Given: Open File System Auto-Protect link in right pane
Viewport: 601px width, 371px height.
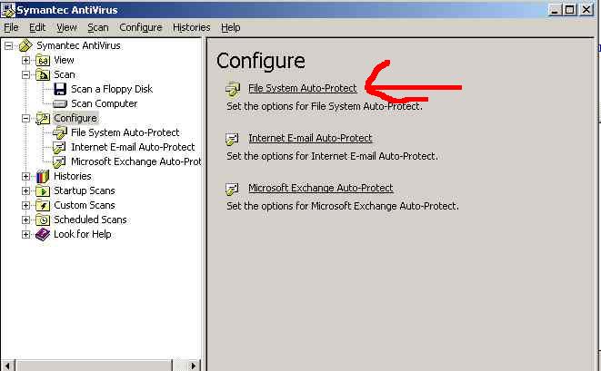Looking at the screenshot, I should coord(303,89).
